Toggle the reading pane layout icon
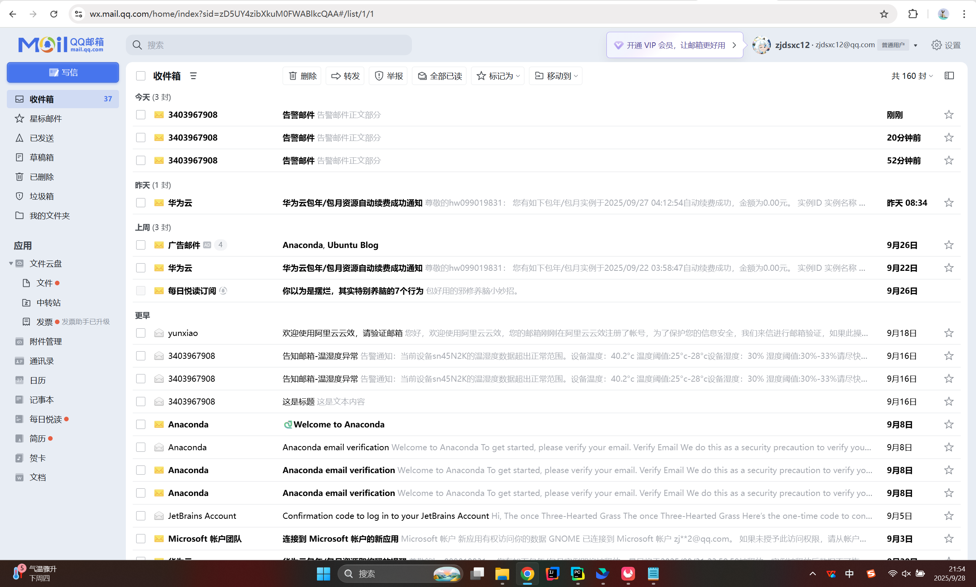Viewport: 976px width, 587px height. [949, 75]
